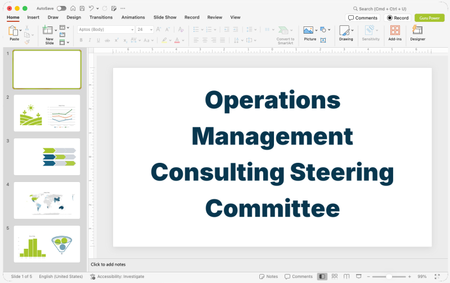Image resolution: width=450 pixels, height=283 pixels.
Task: Open the font size dropdown
Action: point(151,30)
